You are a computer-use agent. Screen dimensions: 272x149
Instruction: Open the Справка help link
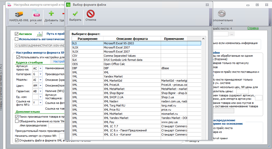[253, 28]
